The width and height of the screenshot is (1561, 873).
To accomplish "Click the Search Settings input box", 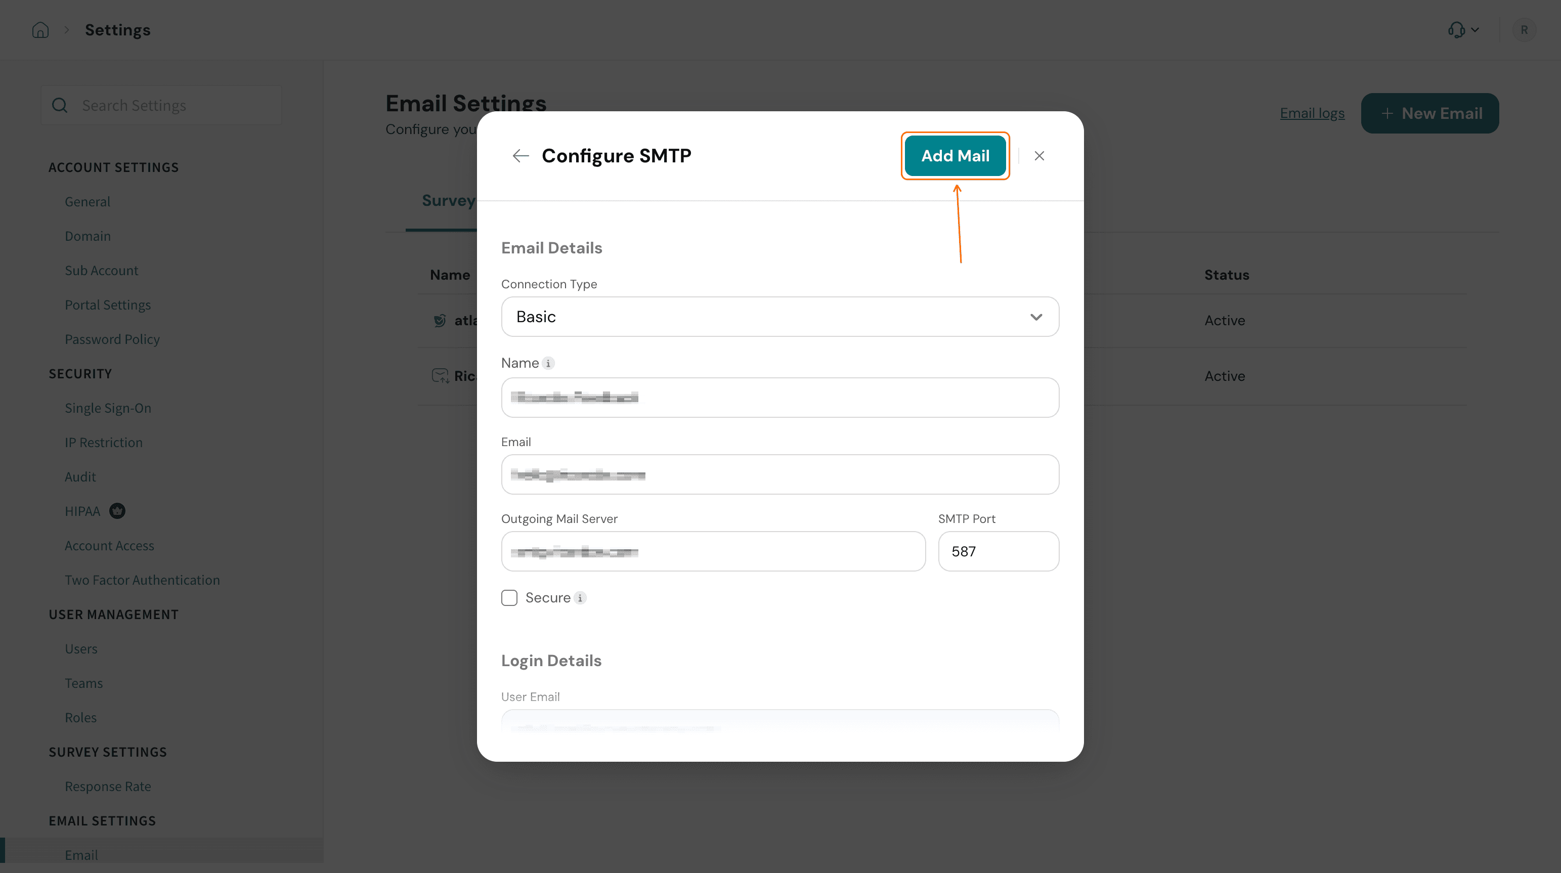I will coord(161,105).
